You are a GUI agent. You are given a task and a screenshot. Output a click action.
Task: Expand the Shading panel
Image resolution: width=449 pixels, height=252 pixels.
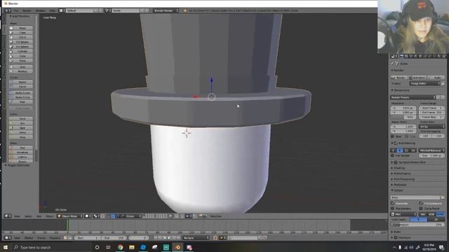(399, 168)
